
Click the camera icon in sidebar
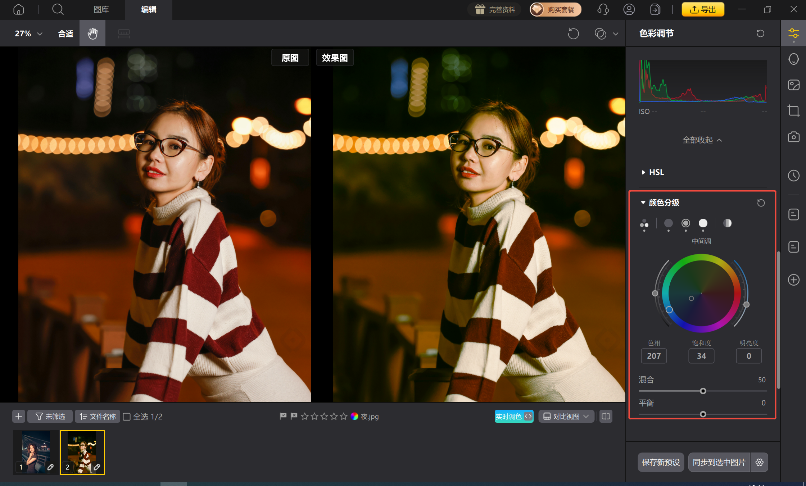[x=793, y=137]
